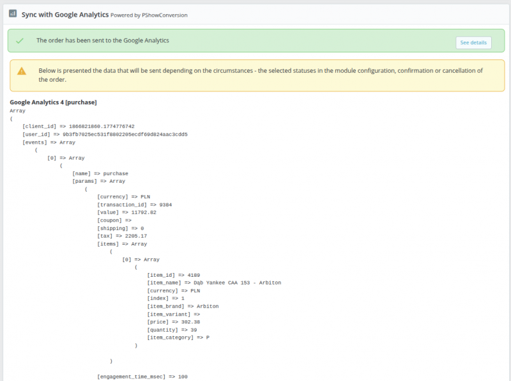Click the order sent success message text
511x381 pixels.
click(x=102, y=40)
